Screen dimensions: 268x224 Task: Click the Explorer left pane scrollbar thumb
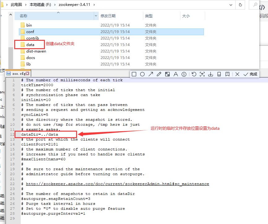click(x=11, y=58)
